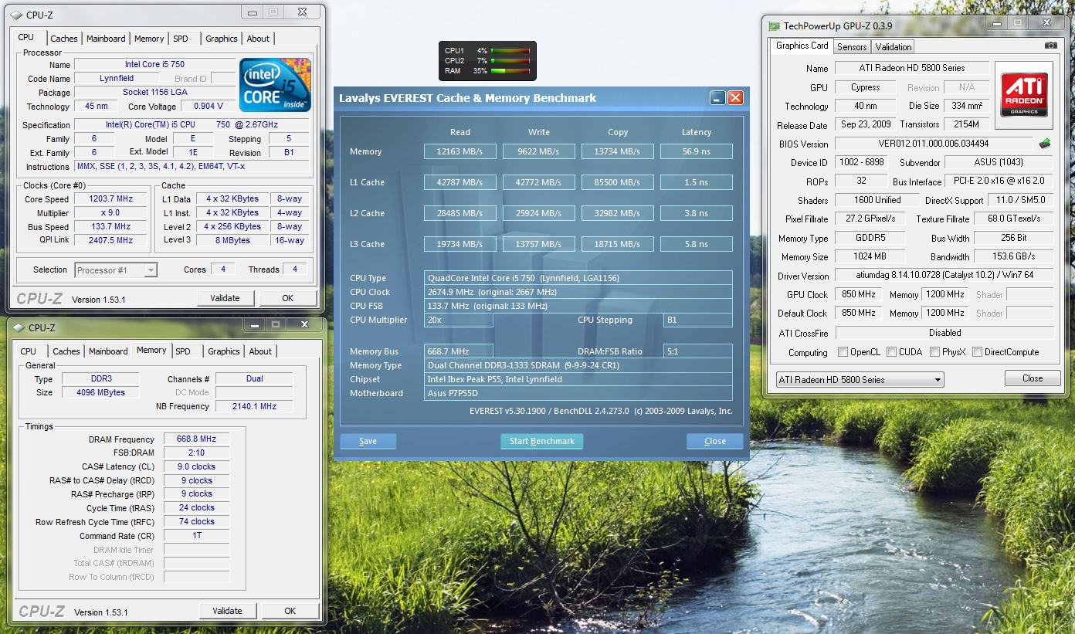Viewport: 1075px width, 634px height.
Task: Click the bottom CPU-Z window title icon
Action: click(19, 327)
